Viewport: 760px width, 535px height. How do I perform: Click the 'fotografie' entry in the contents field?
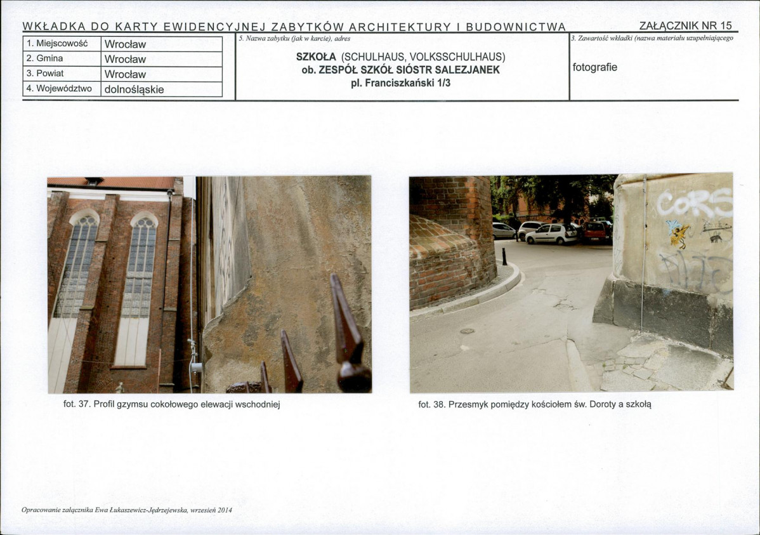point(594,67)
